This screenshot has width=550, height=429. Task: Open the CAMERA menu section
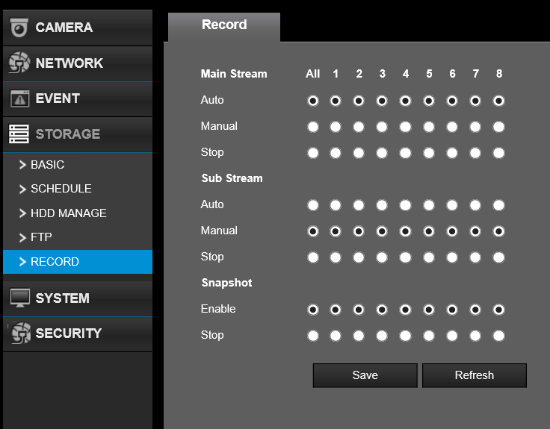78,28
